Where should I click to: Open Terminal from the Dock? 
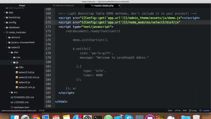click(98, 117)
